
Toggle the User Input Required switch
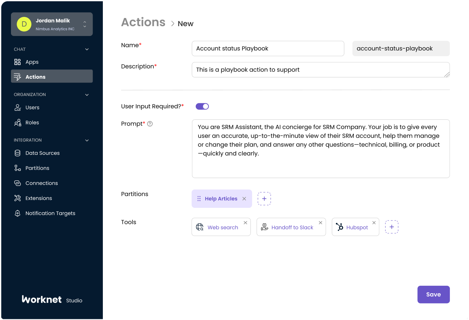coord(202,107)
